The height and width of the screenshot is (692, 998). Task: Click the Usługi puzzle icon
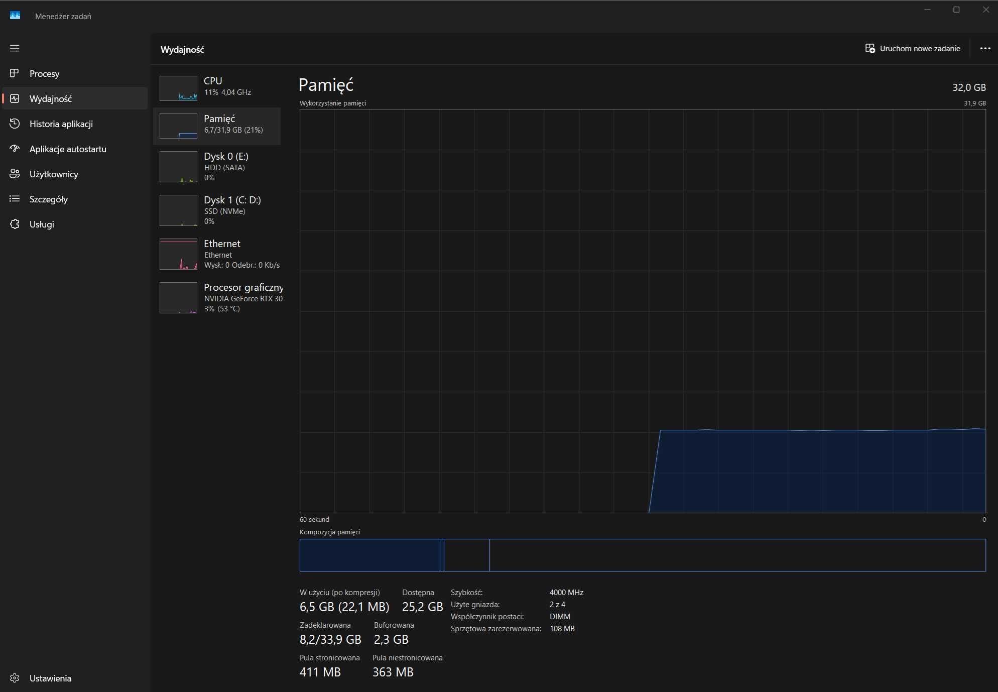click(x=15, y=224)
